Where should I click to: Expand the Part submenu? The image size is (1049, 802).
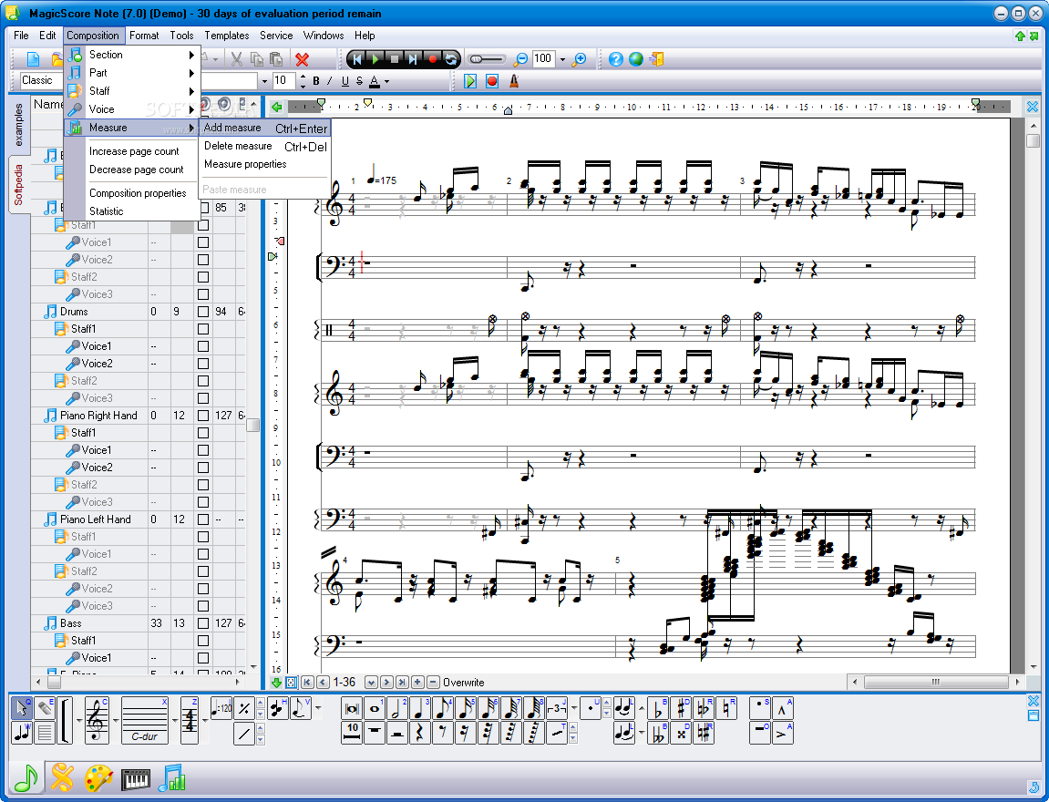[132, 73]
